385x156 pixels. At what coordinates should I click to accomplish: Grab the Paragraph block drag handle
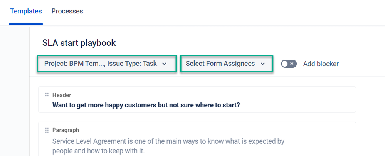click(x=47, y=130)
